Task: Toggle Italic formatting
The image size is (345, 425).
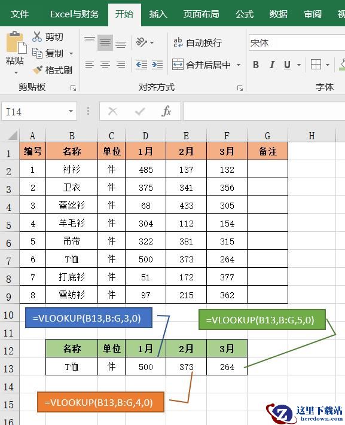Action: (272, 65)
